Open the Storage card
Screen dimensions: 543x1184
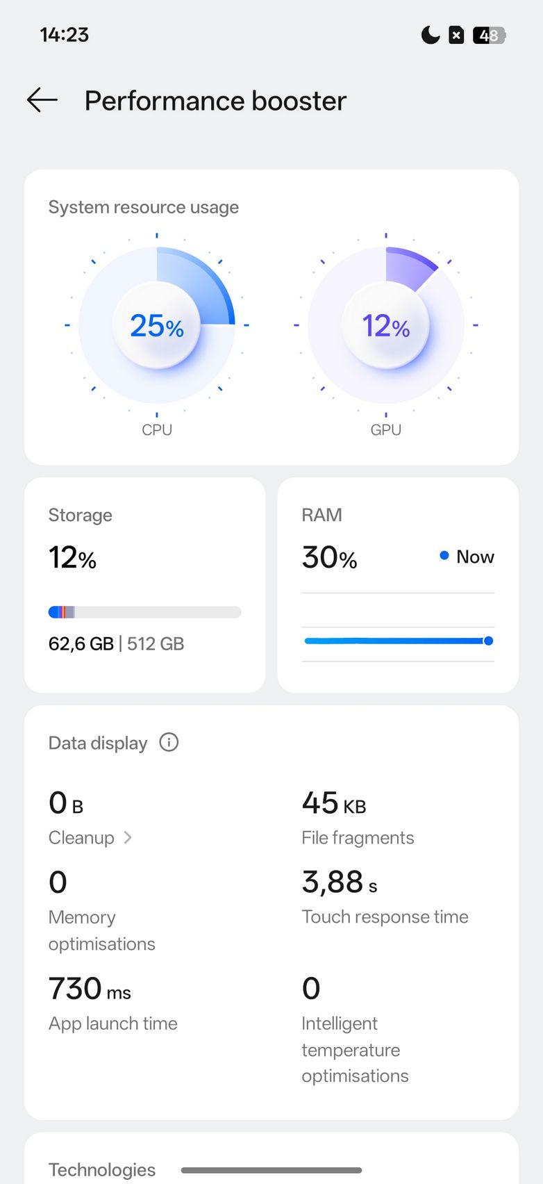144,584
